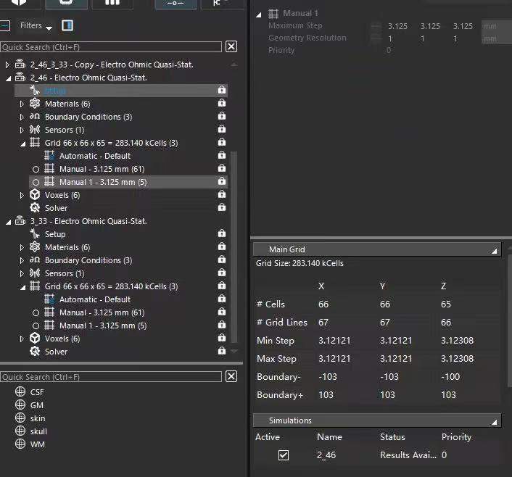Clear the upper Quick Search field
The image size is (512, 477).
coord(231,46)
